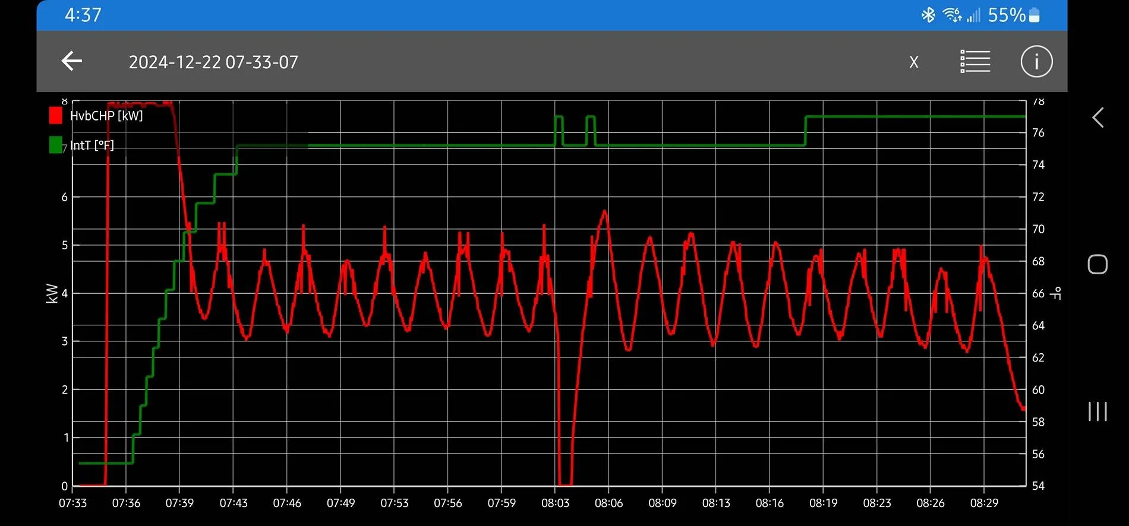The height and width of the screenshot is (526, 1129).
Task: Tap the Android home button
Action: tap(1098, 264)
